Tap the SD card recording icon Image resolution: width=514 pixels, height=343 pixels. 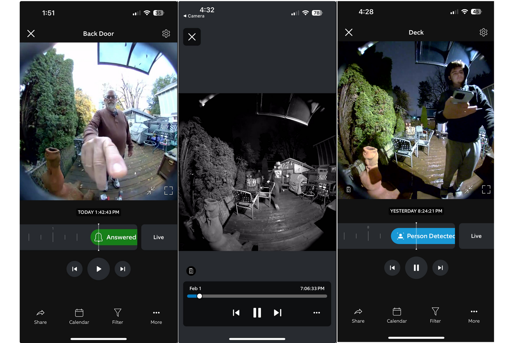pos(191,271)
